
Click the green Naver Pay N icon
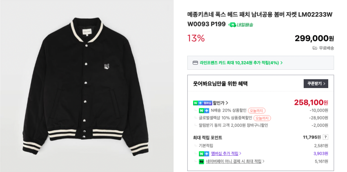(x=201, y=161)
